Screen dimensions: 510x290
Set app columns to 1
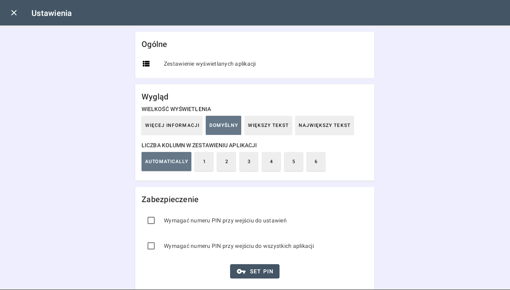[x=204, y=162]
